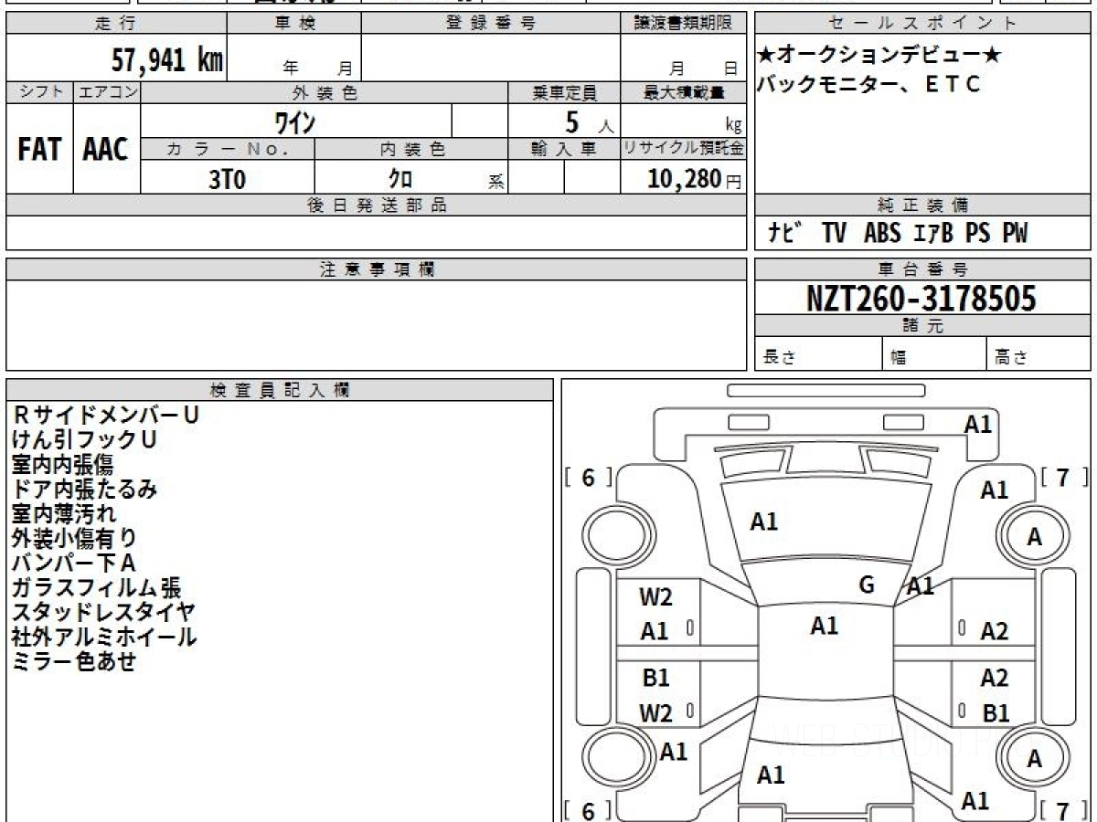Click the A1 mark on the hood

click(x=764, y=522)
